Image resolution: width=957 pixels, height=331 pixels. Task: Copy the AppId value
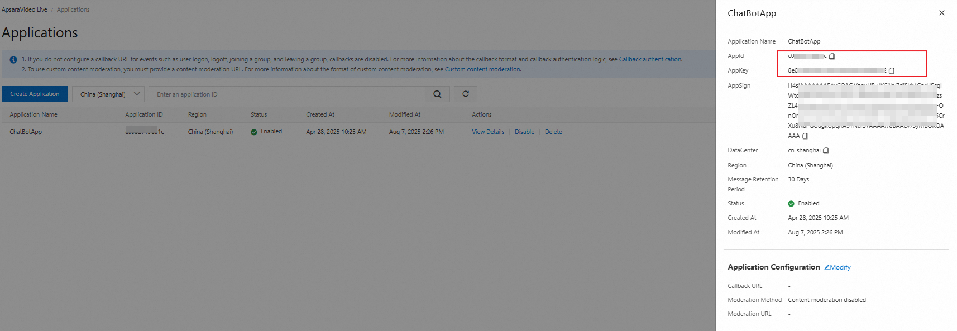pyautogui.click(x=832, y=56)
